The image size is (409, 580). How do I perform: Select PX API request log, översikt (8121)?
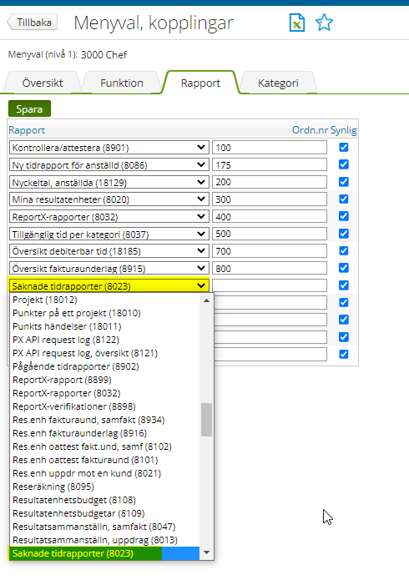point(104,353)
